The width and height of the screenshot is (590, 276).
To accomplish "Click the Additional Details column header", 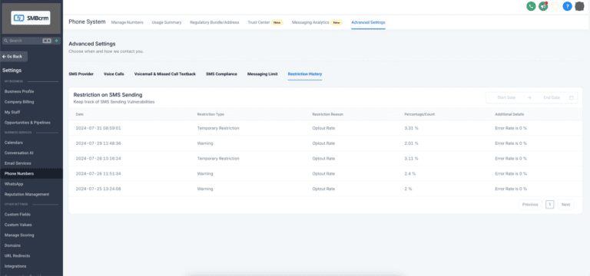I will coord(509,114).
